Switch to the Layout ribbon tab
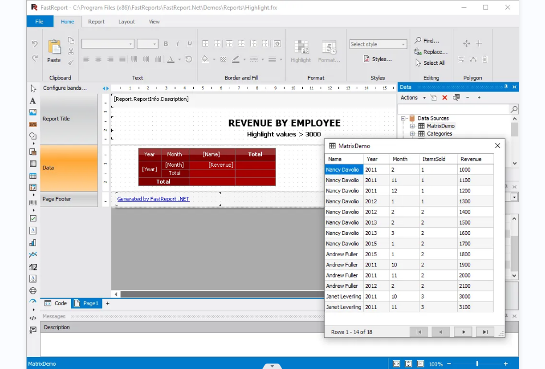This screenshot has width=545, height=369. pyautogui.click(x=127, y=21)
